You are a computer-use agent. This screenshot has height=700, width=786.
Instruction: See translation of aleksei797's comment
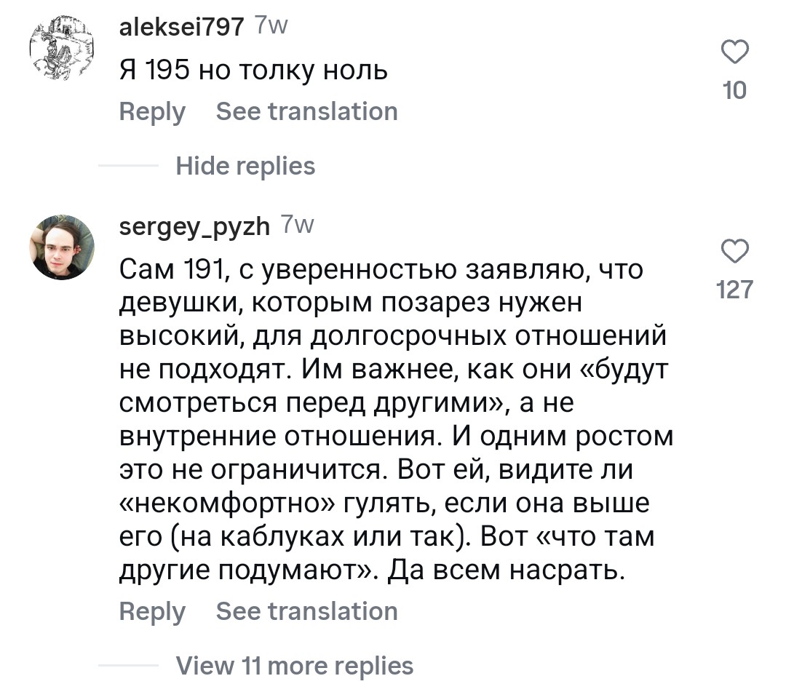coord(306,112)
